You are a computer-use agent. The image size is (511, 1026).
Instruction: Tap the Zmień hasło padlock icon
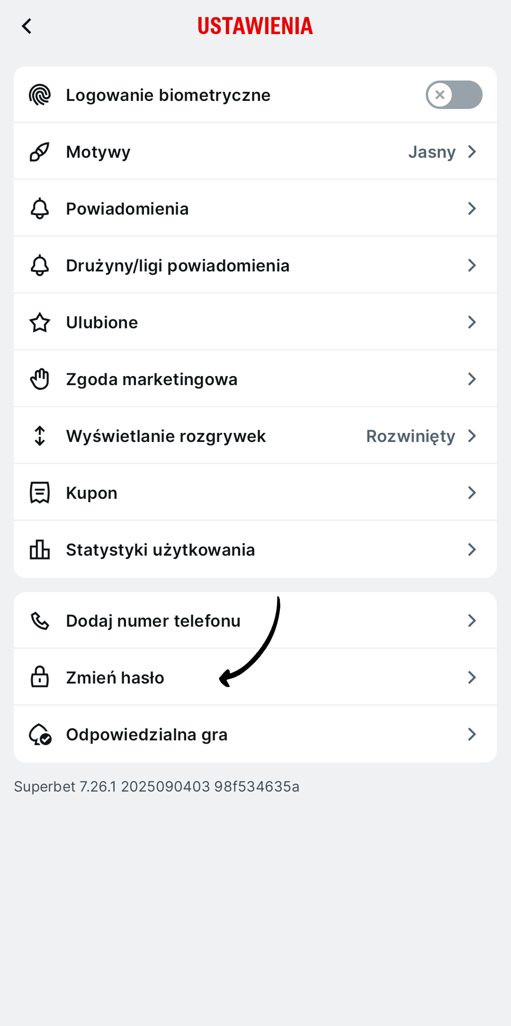(40, 677)
